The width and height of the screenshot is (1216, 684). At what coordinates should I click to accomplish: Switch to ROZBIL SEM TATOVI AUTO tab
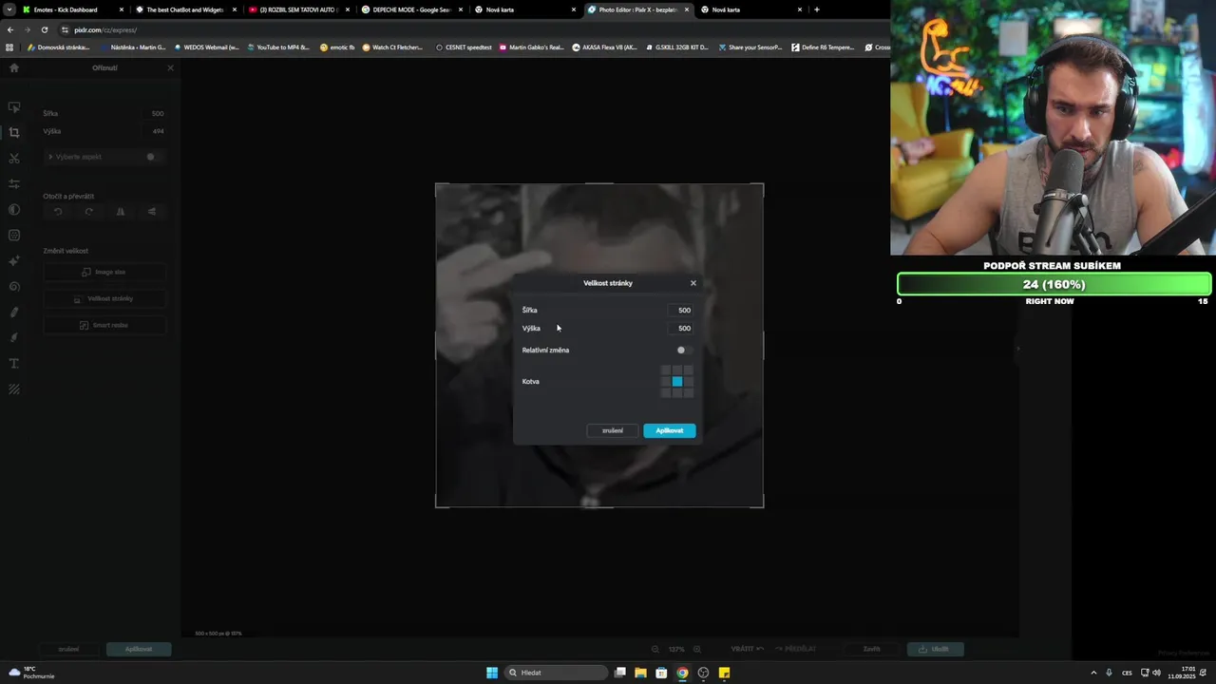pyautogui.click(x=299, y=9)
